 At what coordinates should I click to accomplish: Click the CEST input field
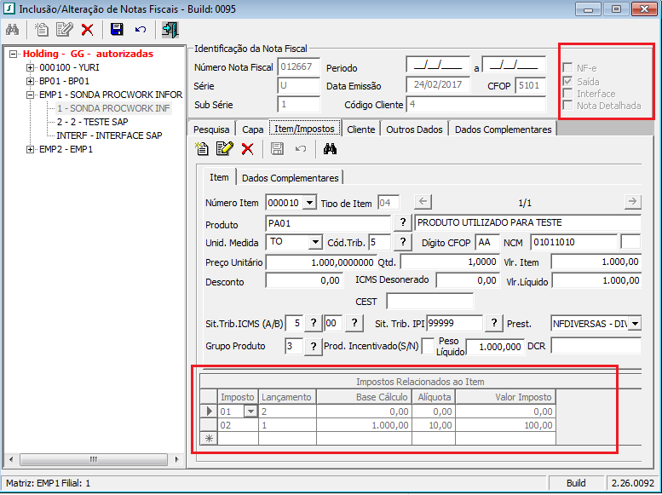coord(429,301)
